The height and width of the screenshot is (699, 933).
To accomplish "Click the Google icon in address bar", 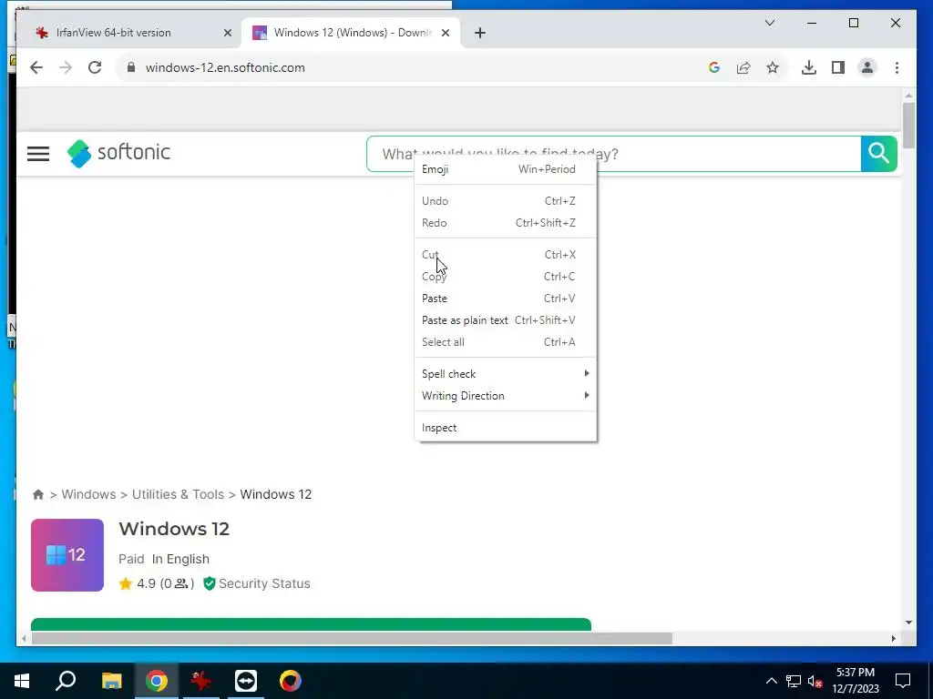I will 714,67.
